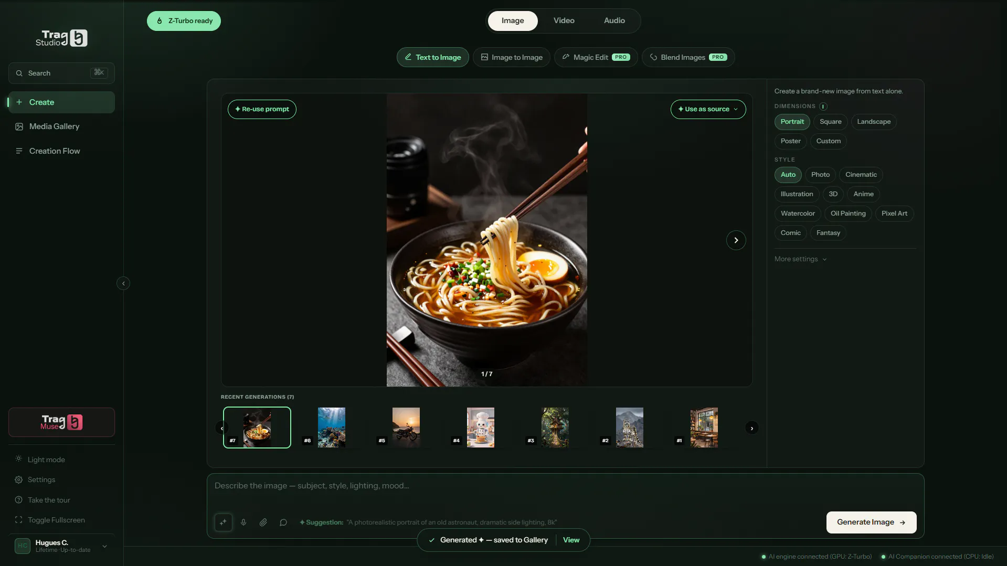
Task: Open the Trag Muse banner
Action: point(61,422)
